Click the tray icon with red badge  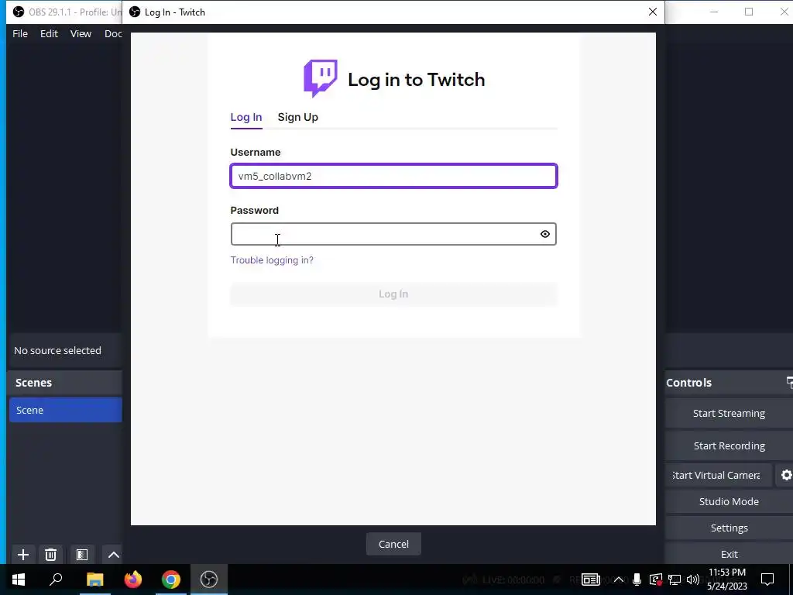point(655,580)
